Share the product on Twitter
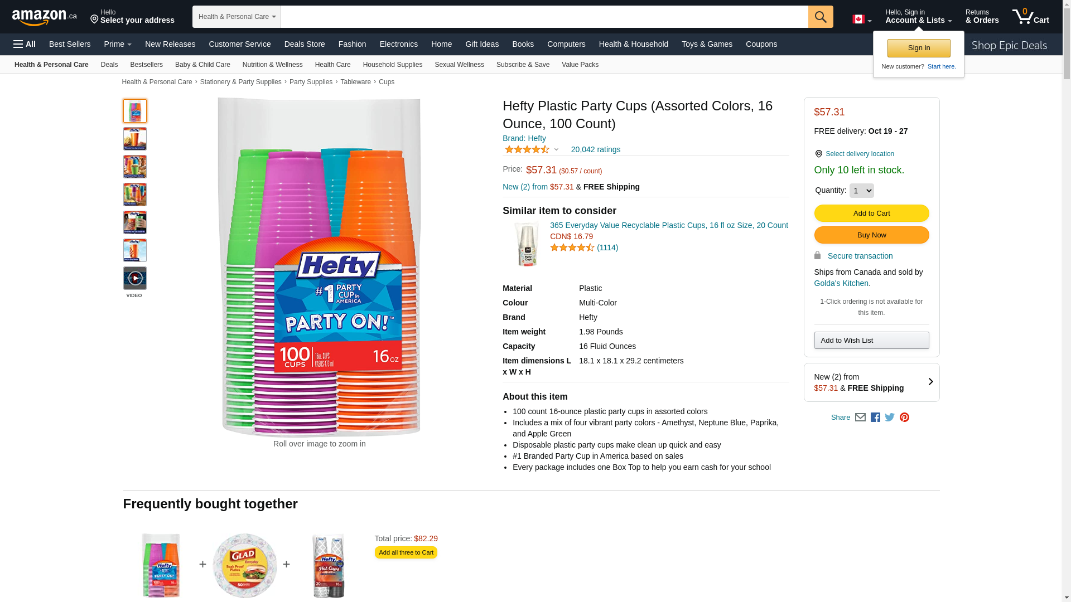Viewport: 1071px width, 602px height. [890, 417]
